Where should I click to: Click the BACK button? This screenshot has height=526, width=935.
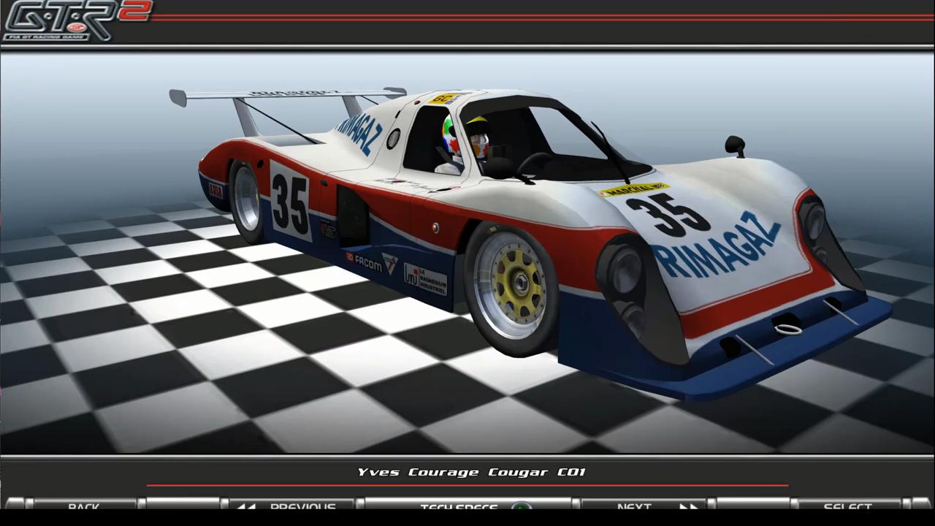coord(83,506)
